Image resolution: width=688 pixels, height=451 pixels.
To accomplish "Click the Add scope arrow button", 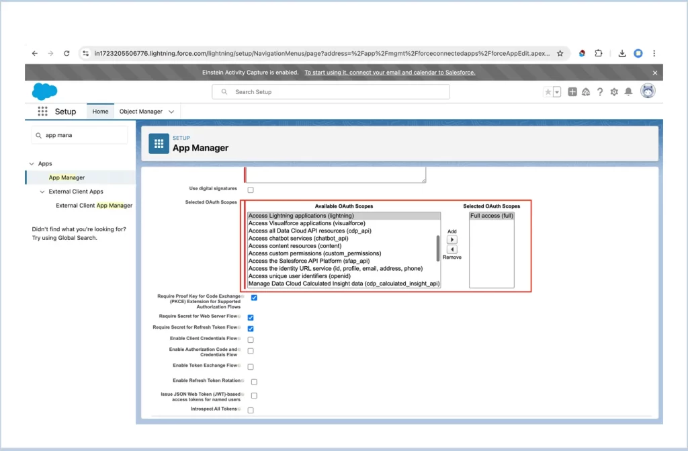I will click(452, 240).
